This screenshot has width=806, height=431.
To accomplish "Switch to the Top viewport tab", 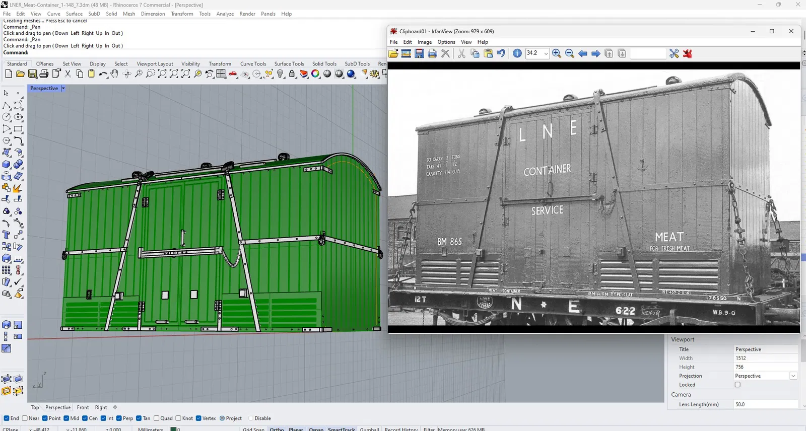I will pyautogui.click(x=35, y=407).
